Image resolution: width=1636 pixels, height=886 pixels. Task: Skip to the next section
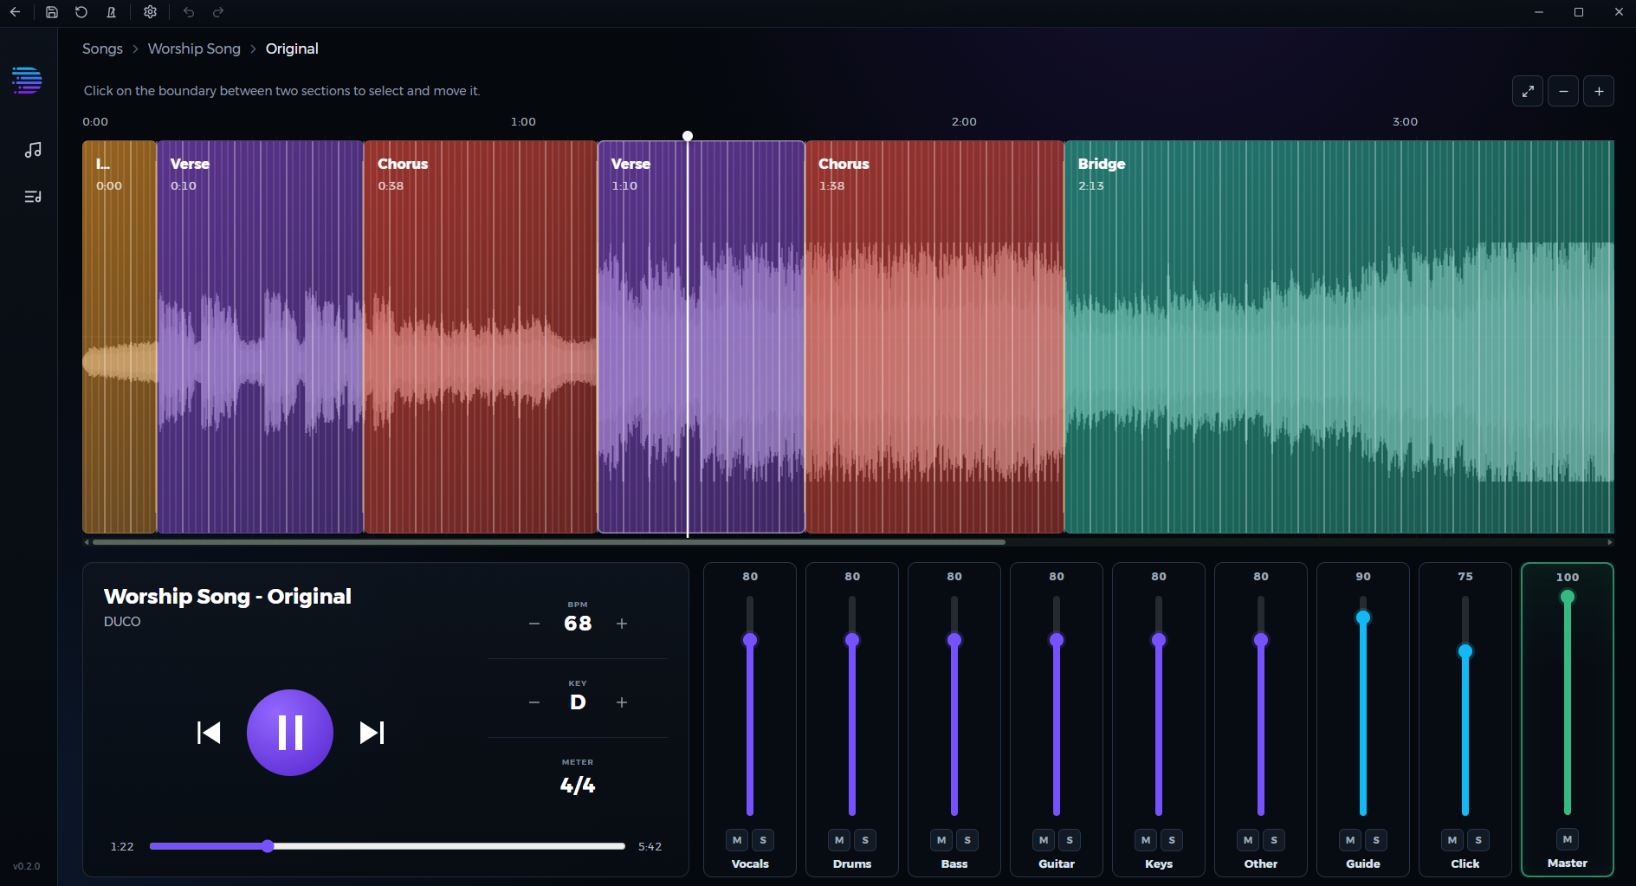(372, 733)
